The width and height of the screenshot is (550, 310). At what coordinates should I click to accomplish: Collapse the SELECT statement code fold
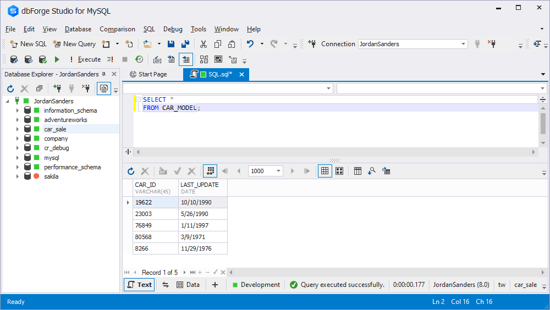pyautogui.click(x=139, y=99)
